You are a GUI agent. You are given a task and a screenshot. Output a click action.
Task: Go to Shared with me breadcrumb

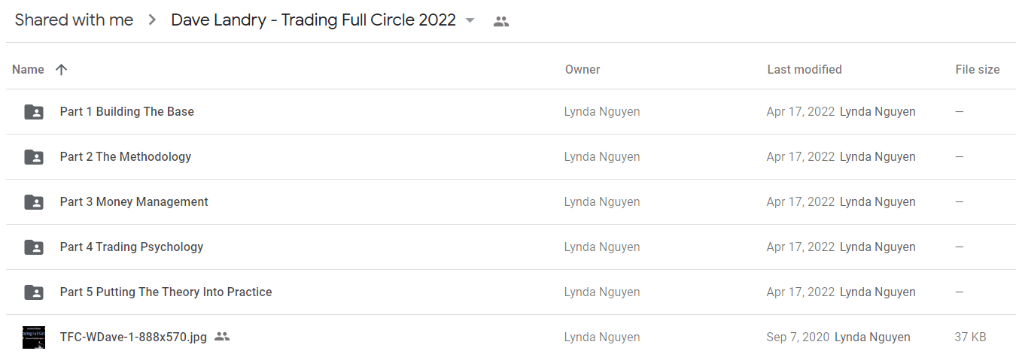(74, 20)
